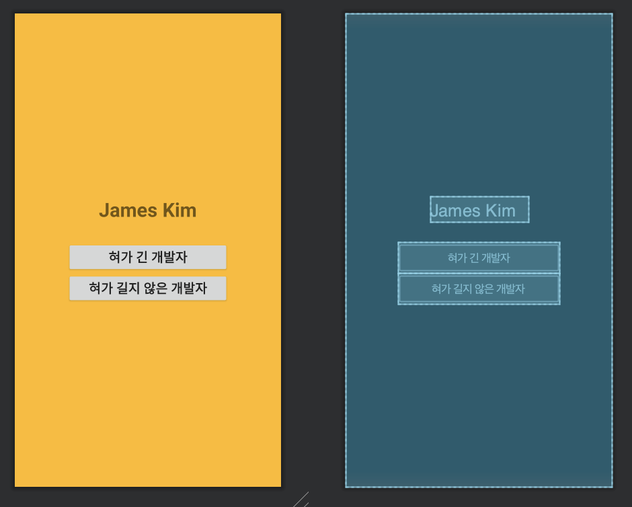Select the '혀가 길지 않은 개발자' button in blueprint view
This screenshot has width=632, height=507.
(x=479, y=288)
